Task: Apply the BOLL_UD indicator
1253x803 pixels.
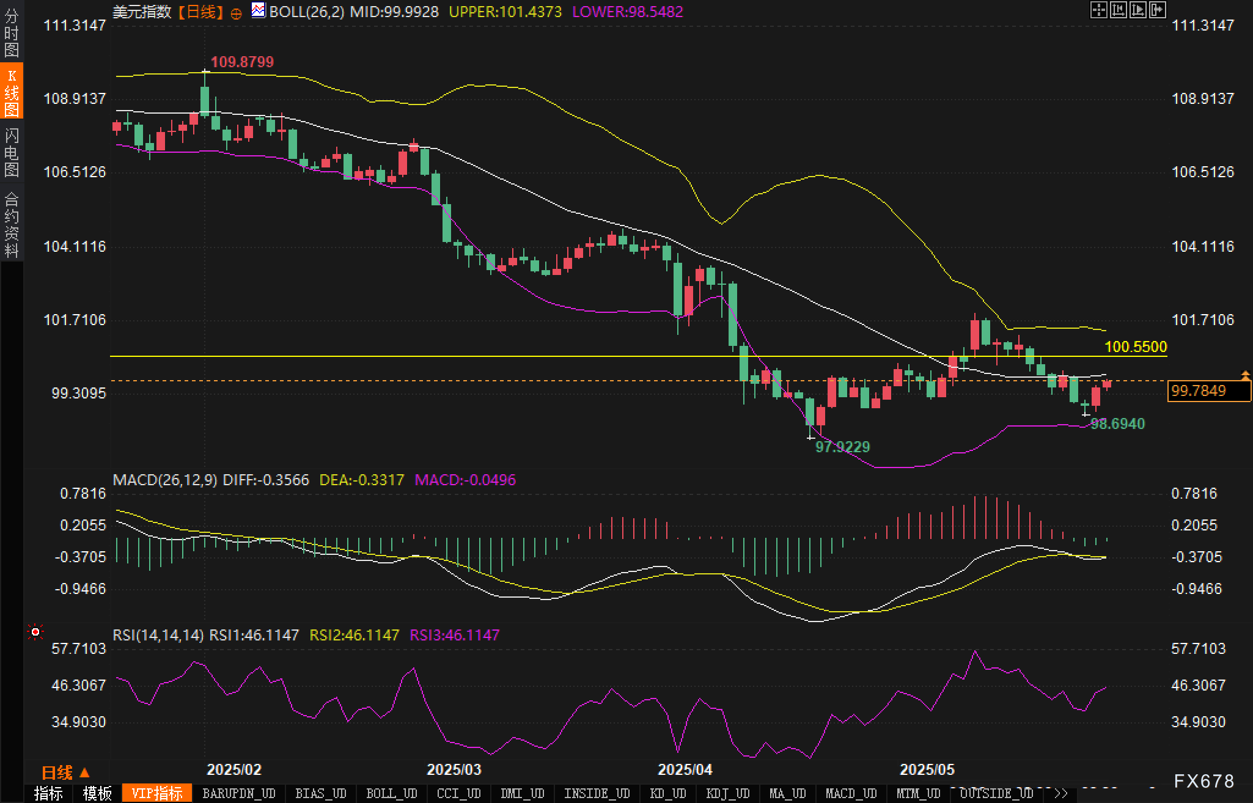Action: click(391, 794)
